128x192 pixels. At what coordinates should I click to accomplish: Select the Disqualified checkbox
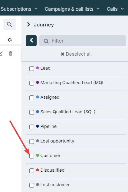(31, 170)
